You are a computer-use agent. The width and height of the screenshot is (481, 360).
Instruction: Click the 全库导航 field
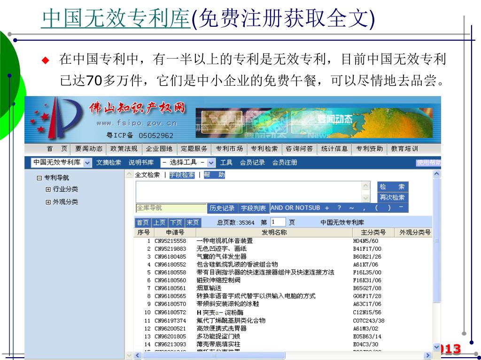click(171, 208)
